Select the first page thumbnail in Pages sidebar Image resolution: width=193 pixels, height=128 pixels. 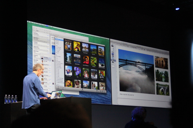113,46
